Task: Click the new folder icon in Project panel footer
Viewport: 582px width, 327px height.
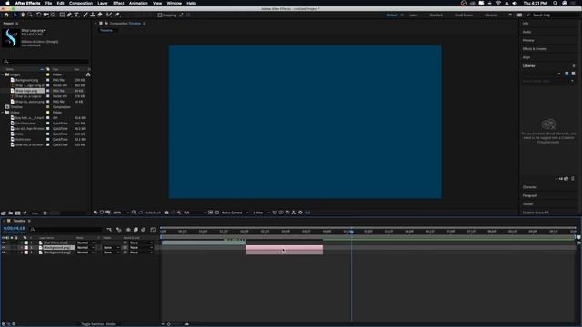Action: [x=11, y=213]
